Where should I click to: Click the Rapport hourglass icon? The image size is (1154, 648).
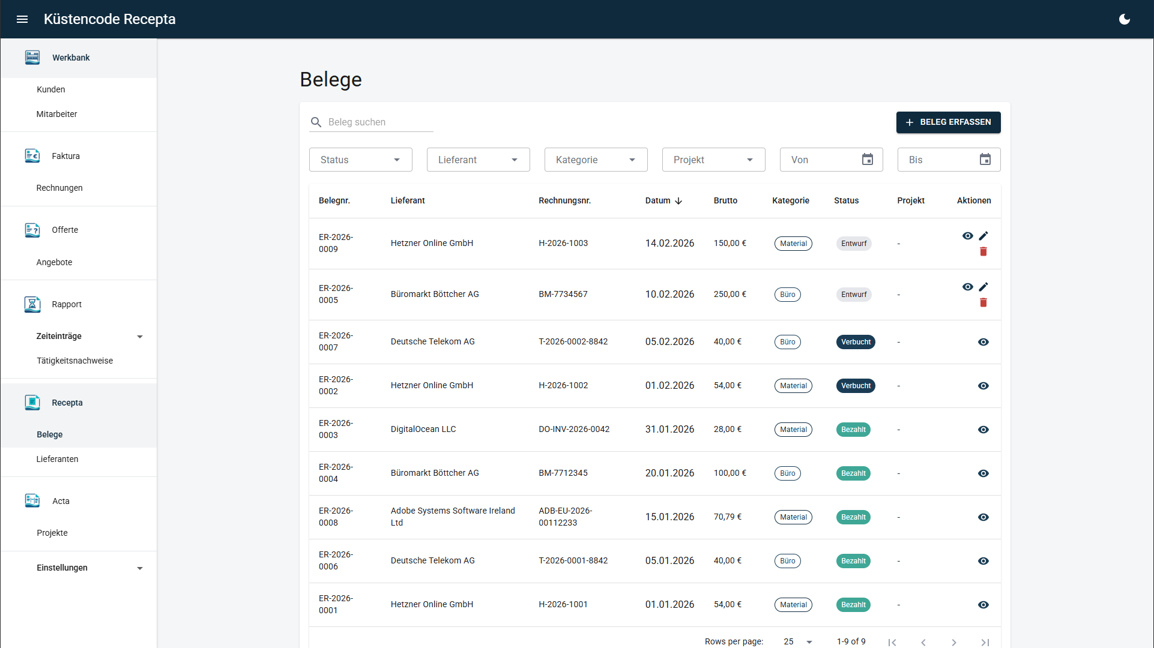pos(32,304)
